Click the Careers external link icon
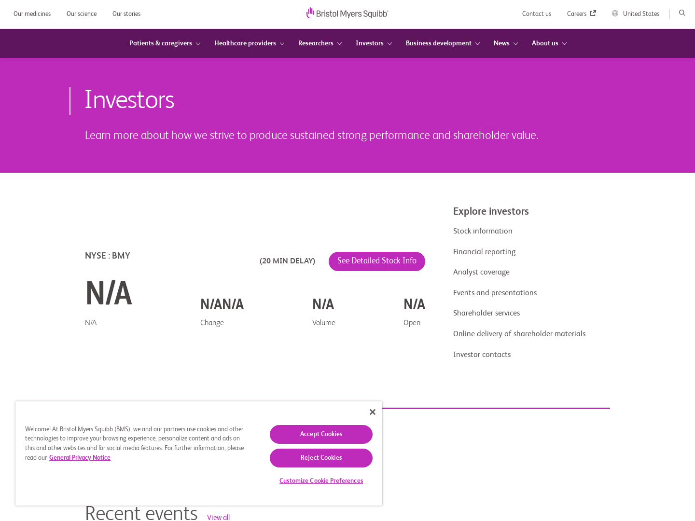This screenshot has width=695, height=521. [593, 14]
